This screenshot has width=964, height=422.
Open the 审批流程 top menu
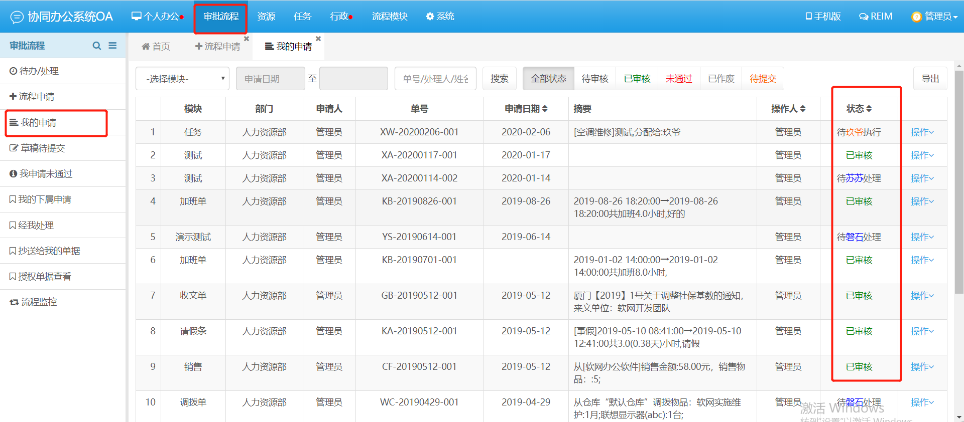click(221, 17)
